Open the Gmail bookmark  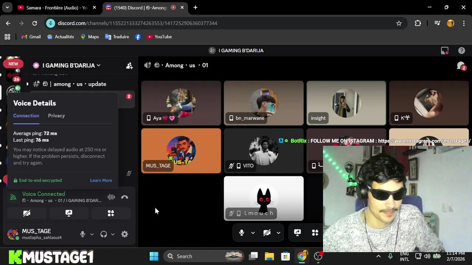(31, 37)
